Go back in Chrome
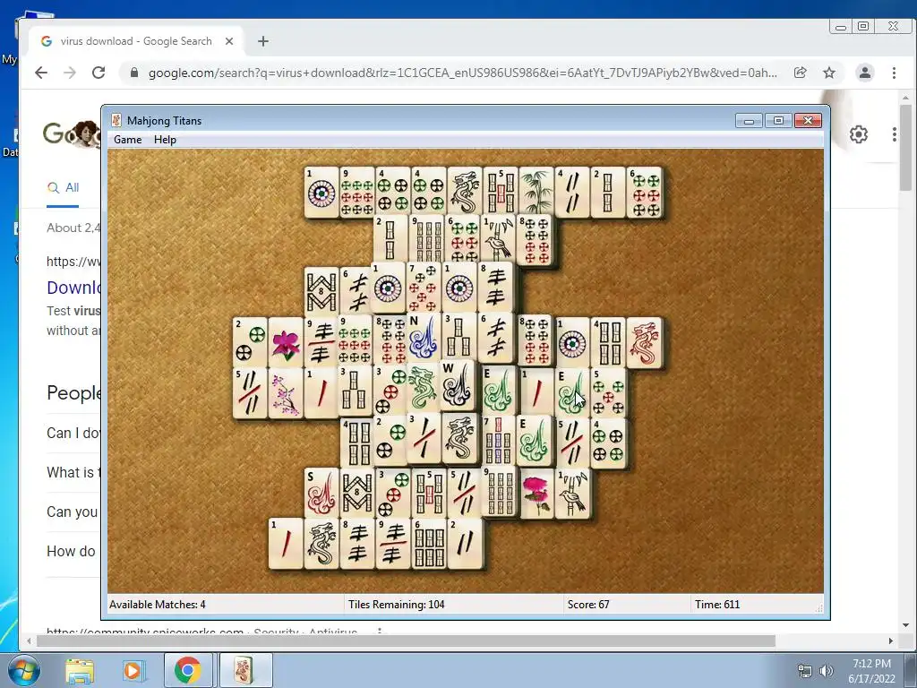Screen dimensions: 917x688 (x=41, y=73)
